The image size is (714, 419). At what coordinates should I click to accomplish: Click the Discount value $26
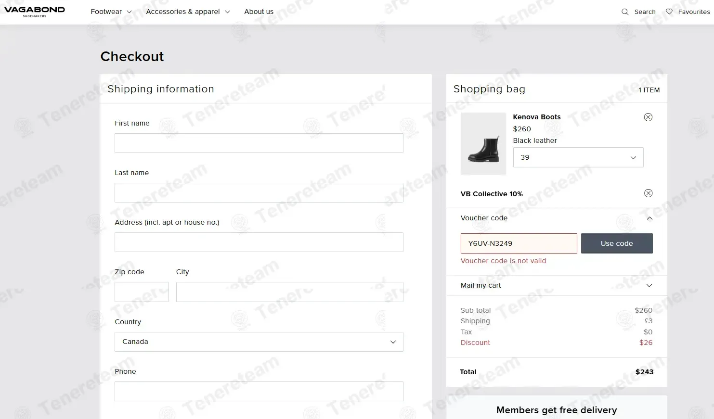(646, 343)
